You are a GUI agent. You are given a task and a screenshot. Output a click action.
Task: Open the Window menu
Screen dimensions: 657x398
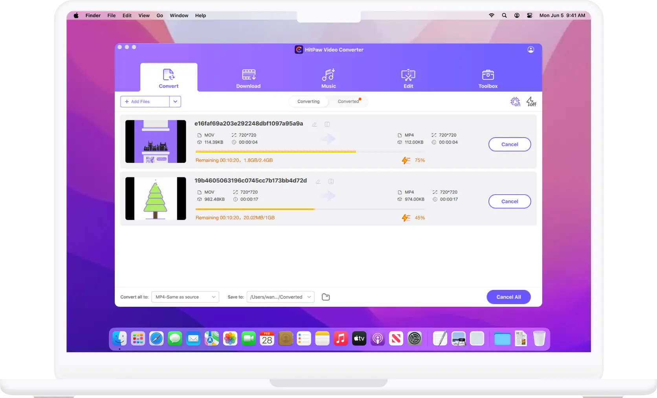coord(179,15)
